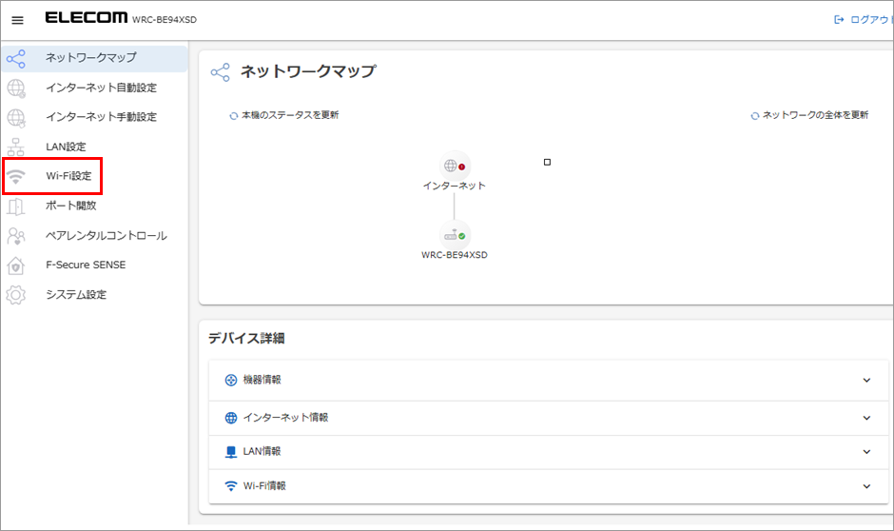
Task: Click the Internet globe node icon
Action: (x=454, y=166)
